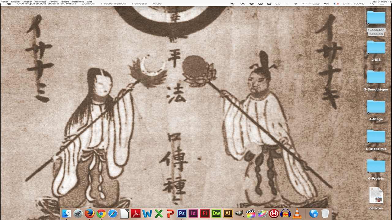Launch Adobe Acrobat from the Dock
The image size is (392, 220).
(136, 214)
